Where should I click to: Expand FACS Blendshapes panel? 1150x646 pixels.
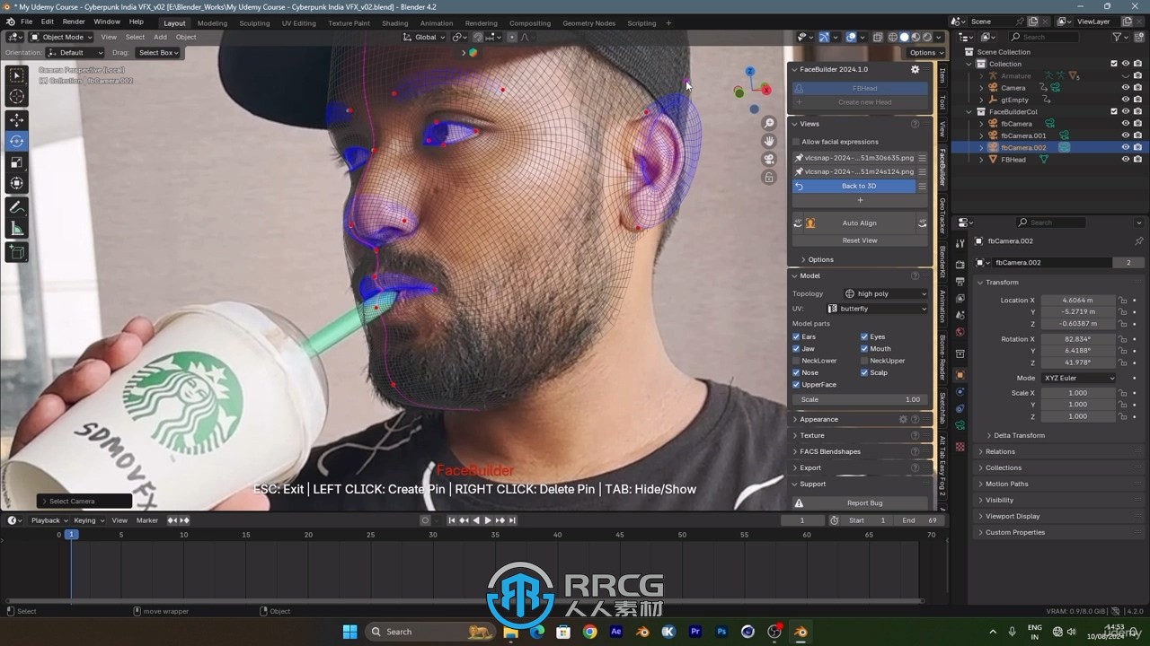point(829,451)
